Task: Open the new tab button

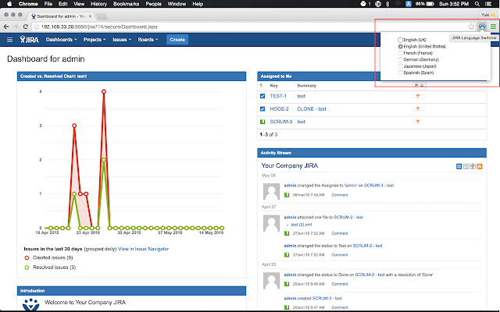Action: pyautogui.click(x=102, y=16)
